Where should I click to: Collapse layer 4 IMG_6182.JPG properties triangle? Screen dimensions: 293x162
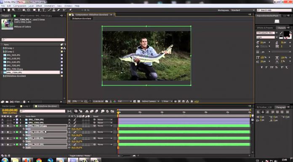tap(14, 132)
